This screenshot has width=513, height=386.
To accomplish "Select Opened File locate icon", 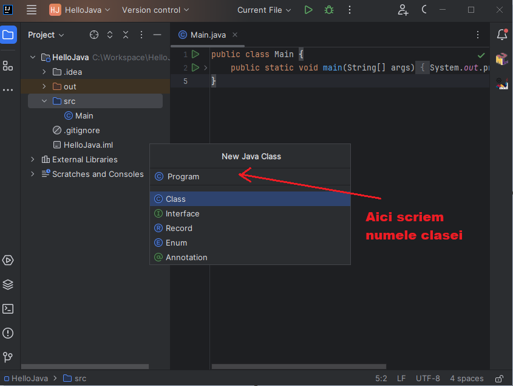I will (x=94, y=35).
